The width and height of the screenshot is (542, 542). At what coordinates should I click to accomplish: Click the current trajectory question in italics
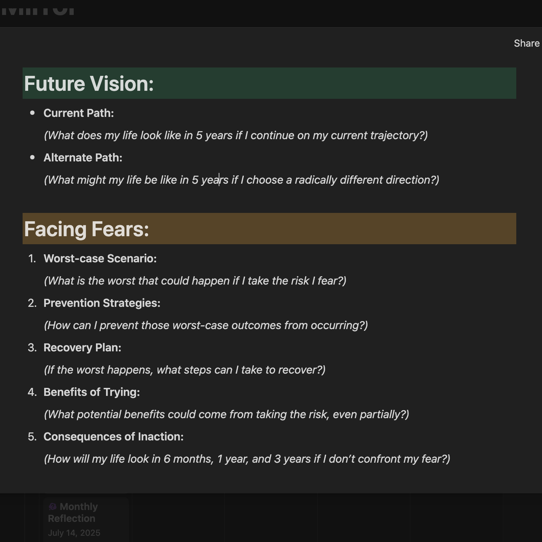point(236,135)
